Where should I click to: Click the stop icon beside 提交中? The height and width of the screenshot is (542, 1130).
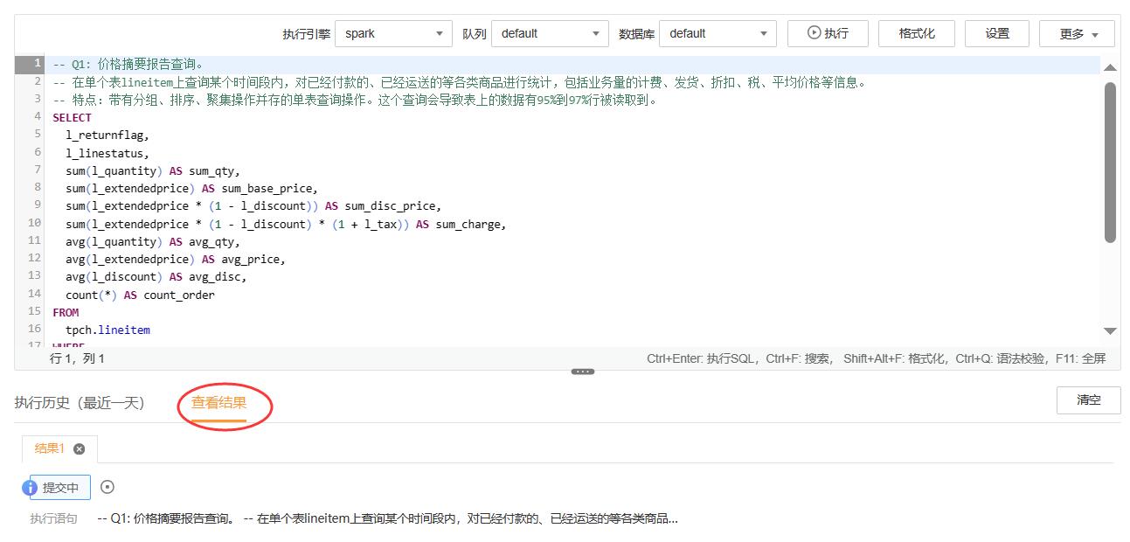107,487
